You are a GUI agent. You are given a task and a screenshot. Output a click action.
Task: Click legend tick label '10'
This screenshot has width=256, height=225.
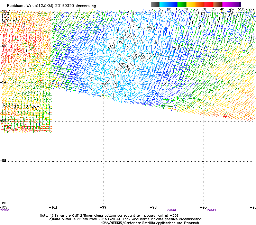(x=169, y=9)
